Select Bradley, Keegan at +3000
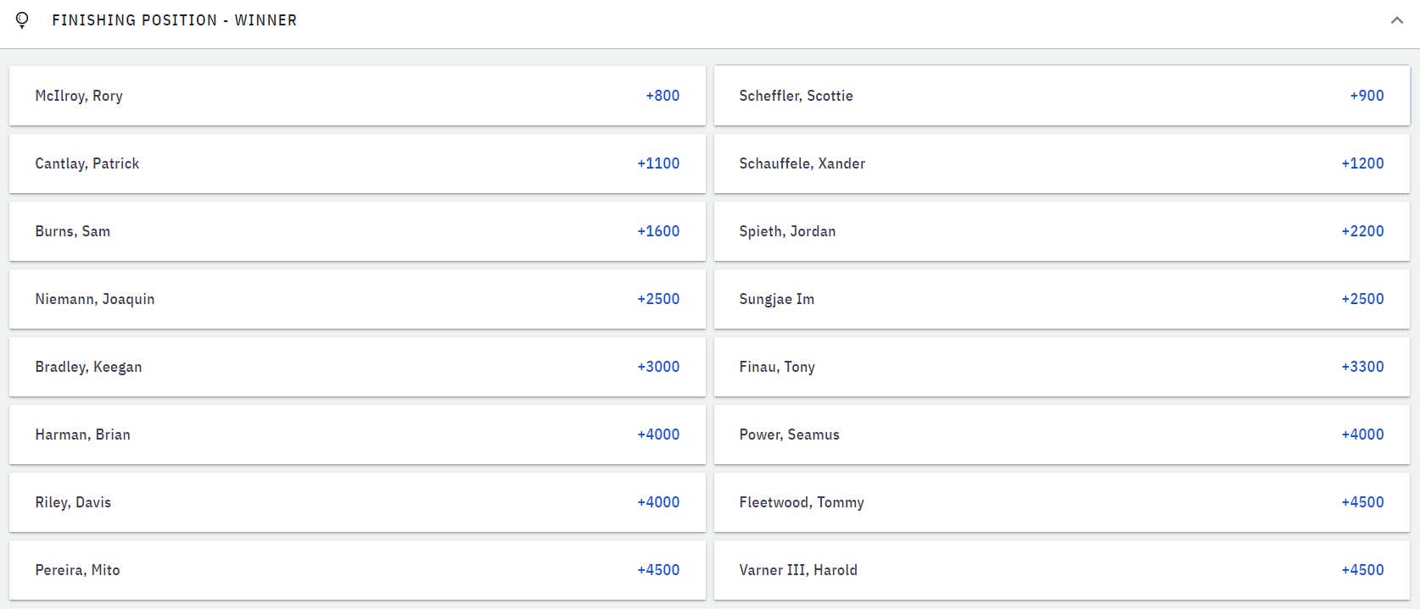The height and width of the screenshot is (609, 1420). (357, 367)
